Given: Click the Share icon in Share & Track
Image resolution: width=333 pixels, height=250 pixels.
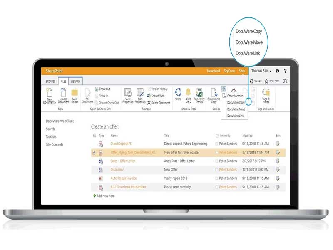Looking at the screenshot, I should click(x=178, y=92).
